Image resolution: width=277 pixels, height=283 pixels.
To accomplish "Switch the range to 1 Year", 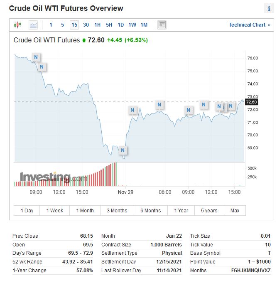I will (181, 211).
